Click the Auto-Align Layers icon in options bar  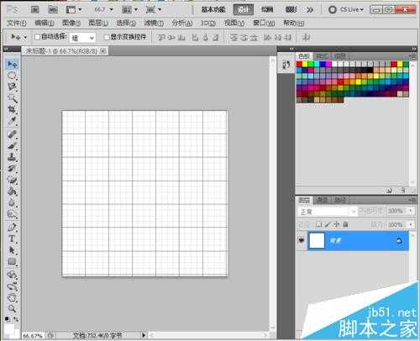(306, 37)
